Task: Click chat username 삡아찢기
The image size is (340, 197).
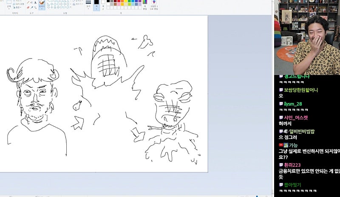Action: (292, 185)
